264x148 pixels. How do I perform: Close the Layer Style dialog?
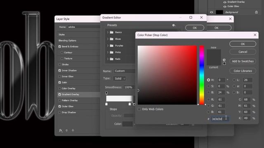[230, 19]
